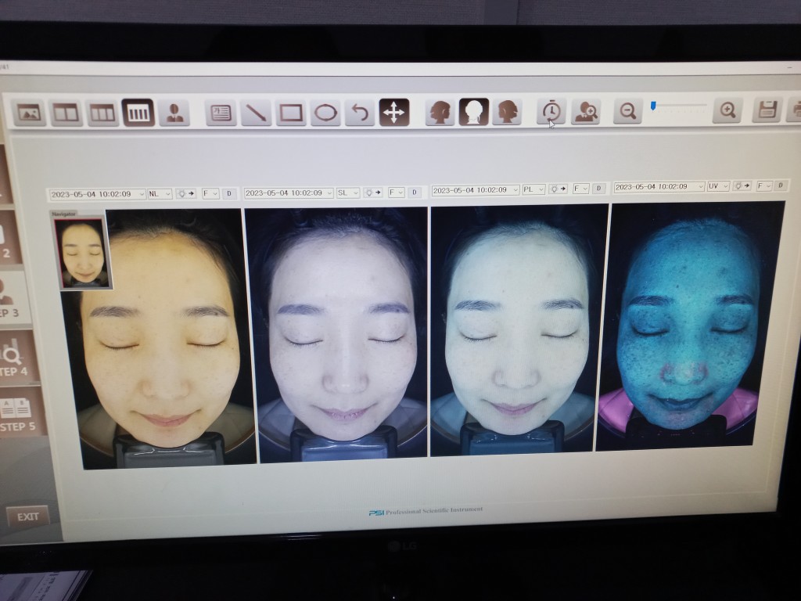Click light bulb arrow button for SL panel
Screen dimensions: 801x601
point(373,193)
